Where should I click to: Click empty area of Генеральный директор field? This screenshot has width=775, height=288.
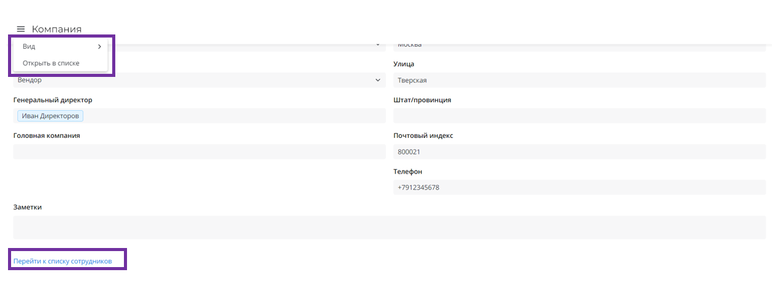coord(234,116)
